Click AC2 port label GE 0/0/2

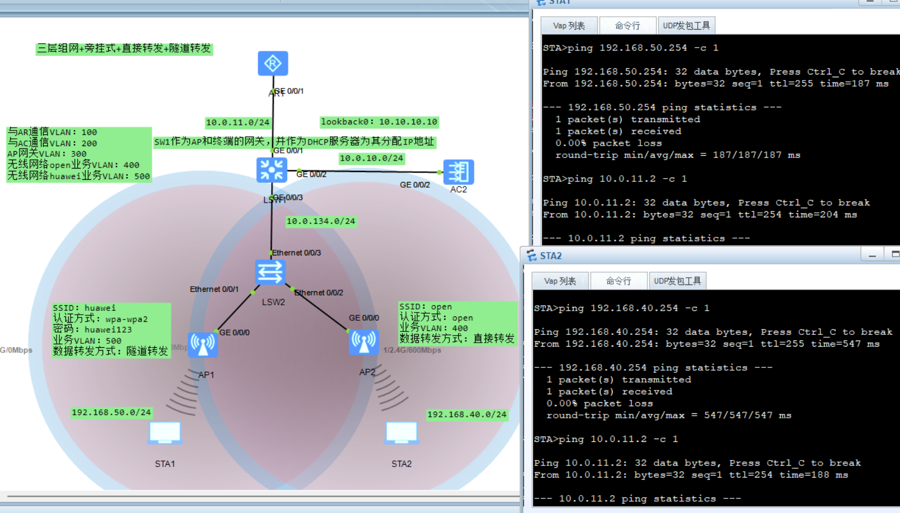(x=415, y=185)
